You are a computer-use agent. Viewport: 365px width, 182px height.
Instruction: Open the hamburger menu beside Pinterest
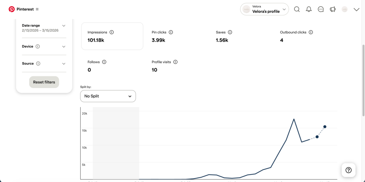37,9
